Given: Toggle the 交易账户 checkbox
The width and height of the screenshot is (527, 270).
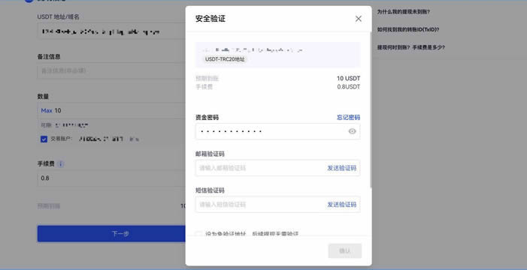Looking at the screenshot, I should tap(44, 139).
